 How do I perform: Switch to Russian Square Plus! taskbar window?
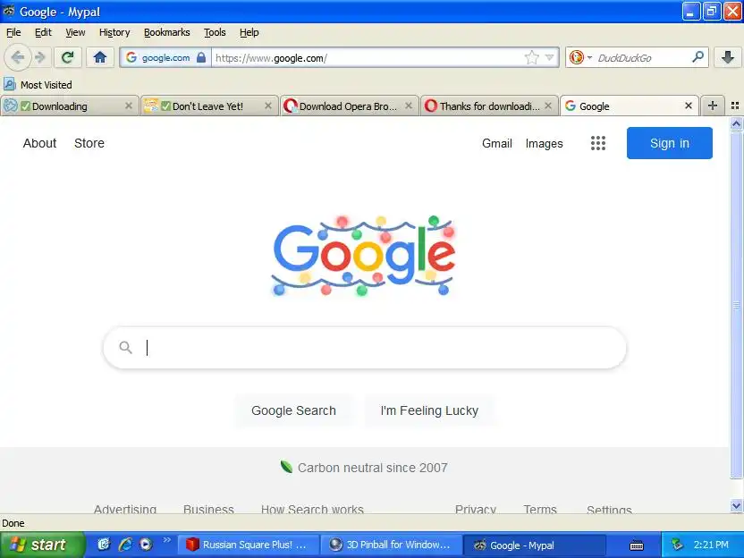coord(249,545)
